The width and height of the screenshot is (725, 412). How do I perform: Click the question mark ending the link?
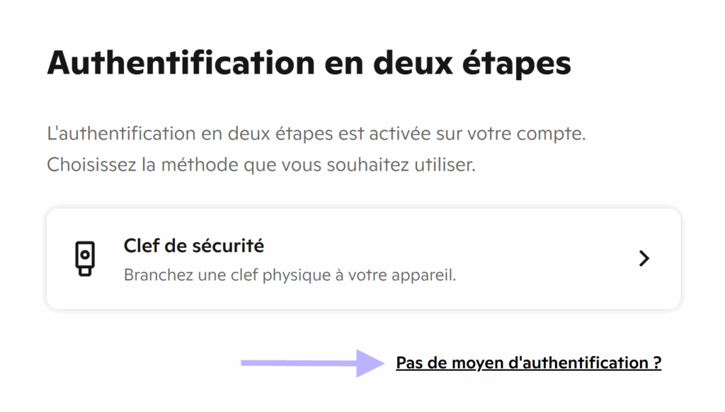point(657,363)
